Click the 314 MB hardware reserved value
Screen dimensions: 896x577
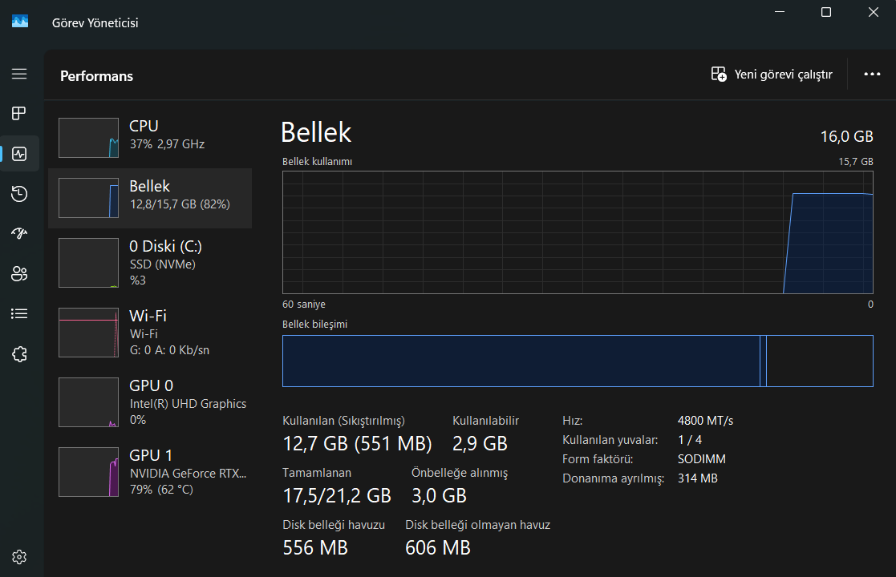698,478
